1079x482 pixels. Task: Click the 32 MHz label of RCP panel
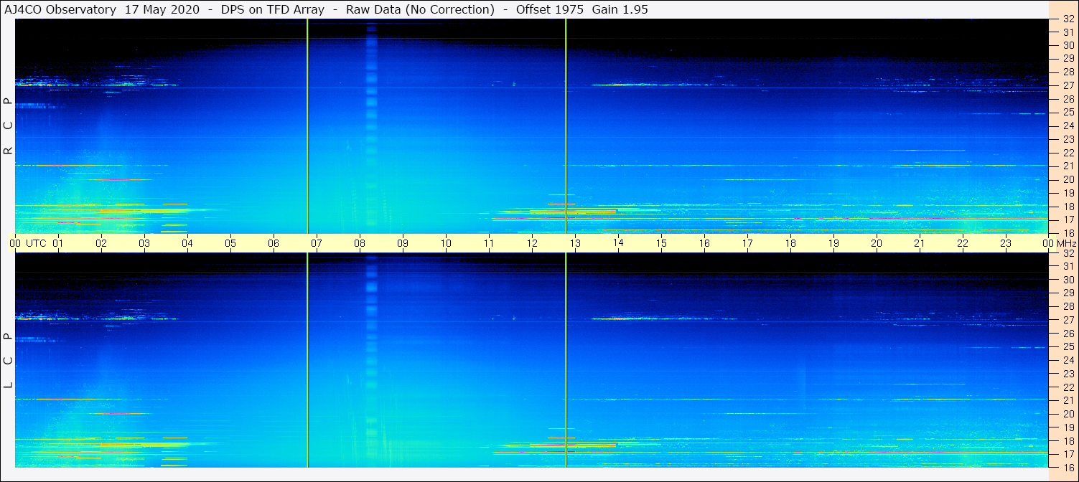point(1068,19)
